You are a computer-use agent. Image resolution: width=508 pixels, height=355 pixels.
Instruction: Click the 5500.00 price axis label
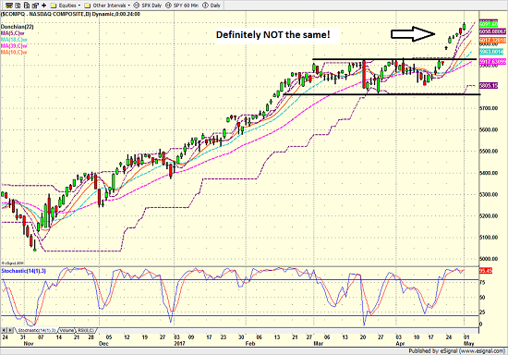(489, 151)
